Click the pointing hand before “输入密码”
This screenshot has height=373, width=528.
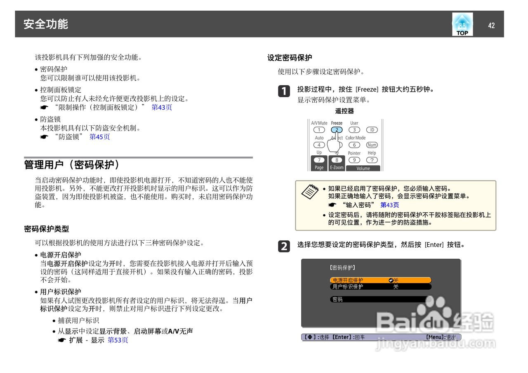332,205
